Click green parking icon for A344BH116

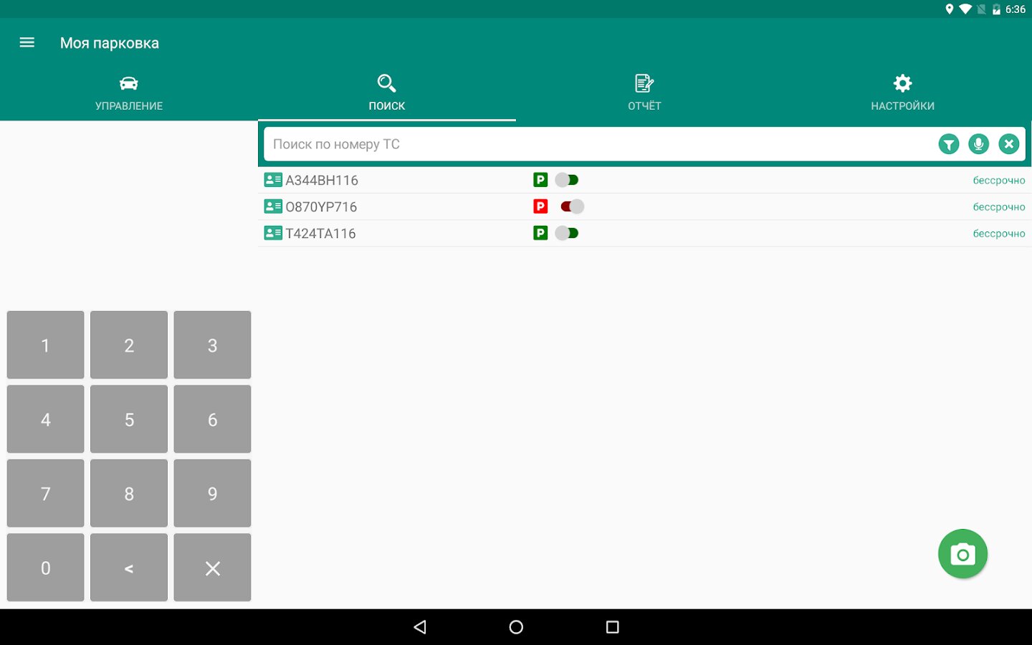pos(540,180)
